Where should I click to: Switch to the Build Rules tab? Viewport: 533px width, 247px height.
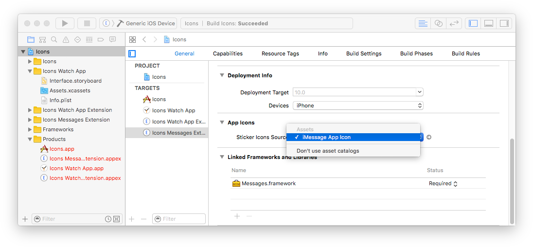(466, 53)
